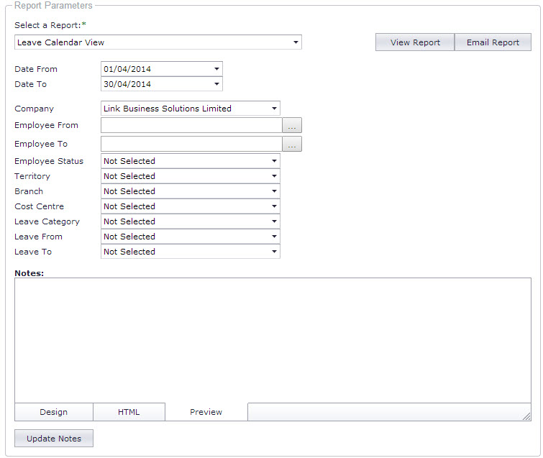
Task: Expand the Leave To dropdown
Action: pyautogui.click(x=191, y=252)
